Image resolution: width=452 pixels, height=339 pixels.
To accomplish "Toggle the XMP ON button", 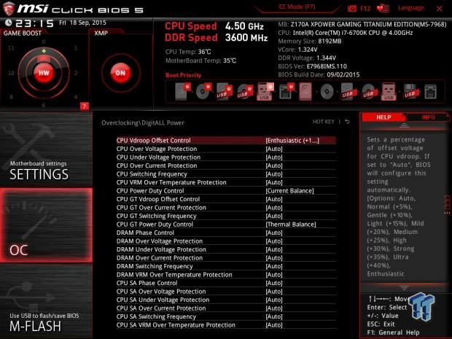I will tap(120, 73).
